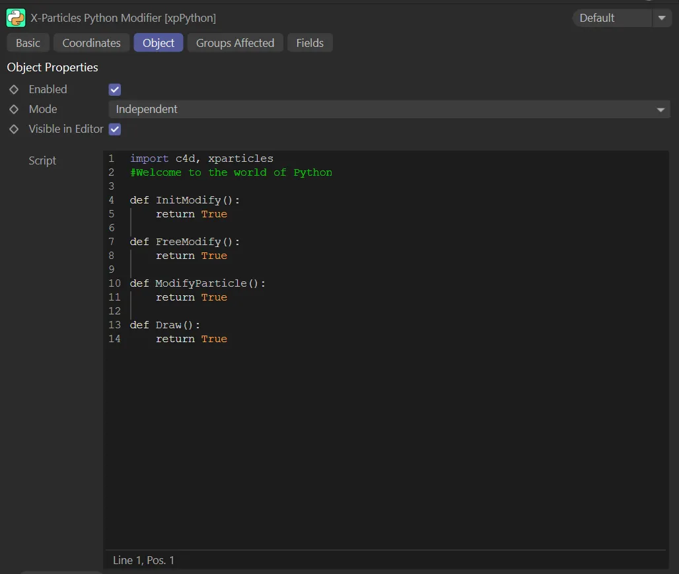Toggle the Enabled checkbox
Viewport: 679px width, 574px height.
[115, 90]
